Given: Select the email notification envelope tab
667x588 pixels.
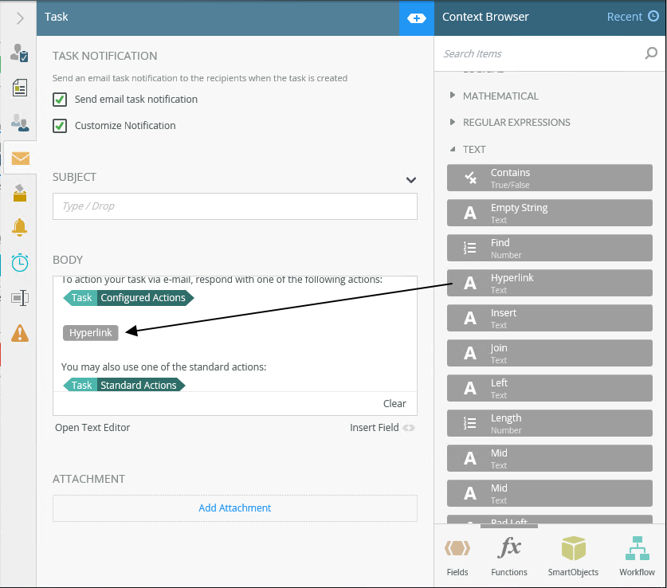Looking at the screenshot, I should tap(20, 159).
